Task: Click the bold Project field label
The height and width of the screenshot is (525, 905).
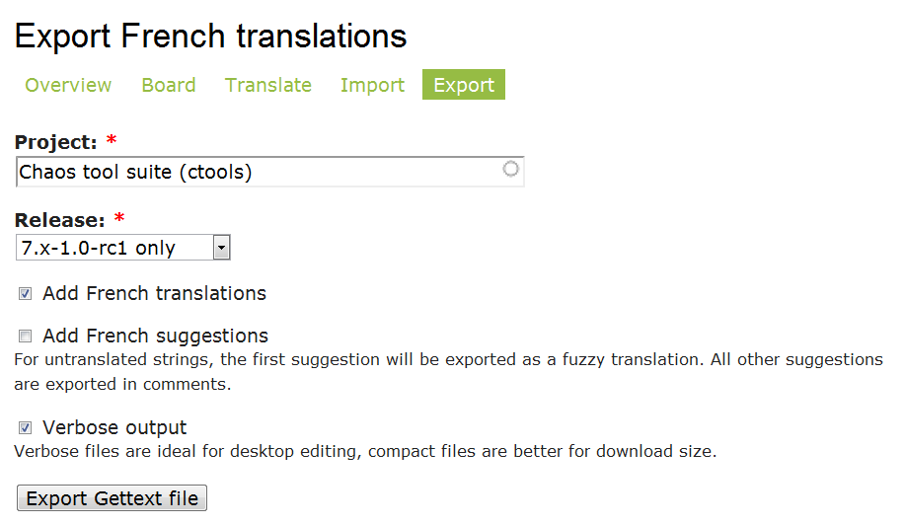Action: (x=55, y=142)
